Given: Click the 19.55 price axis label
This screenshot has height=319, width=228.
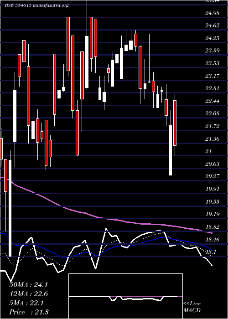Looking at the screenshot, I should coord(212,201).
